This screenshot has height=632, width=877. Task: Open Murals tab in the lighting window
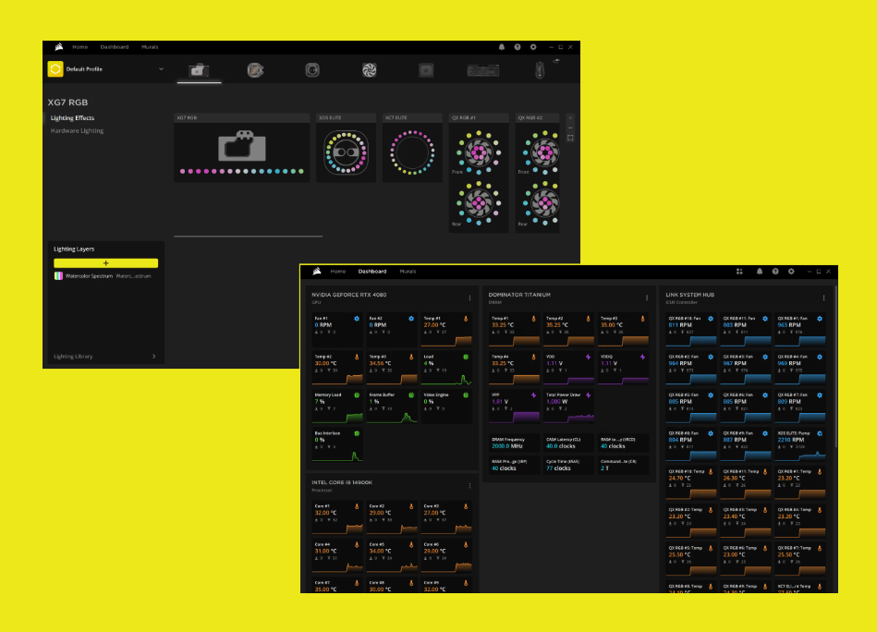[150, 47]
